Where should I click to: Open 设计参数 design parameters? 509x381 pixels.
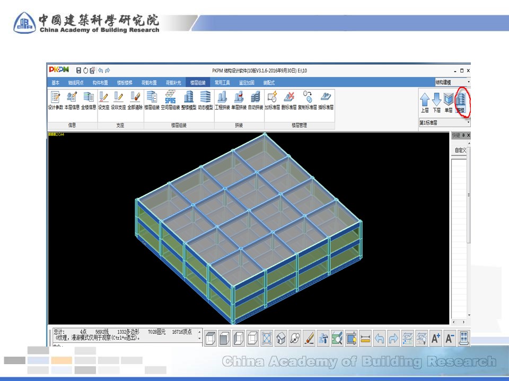coord(56,100)
